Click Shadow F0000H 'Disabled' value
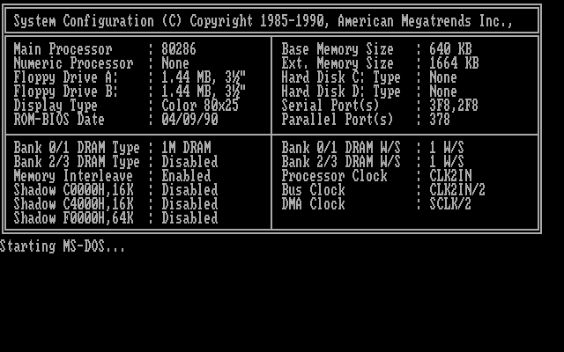564x352 pixels. click(189, 218)
